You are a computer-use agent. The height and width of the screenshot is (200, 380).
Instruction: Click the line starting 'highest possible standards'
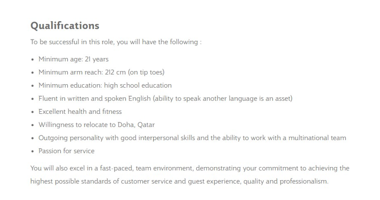tap(179, 181)
